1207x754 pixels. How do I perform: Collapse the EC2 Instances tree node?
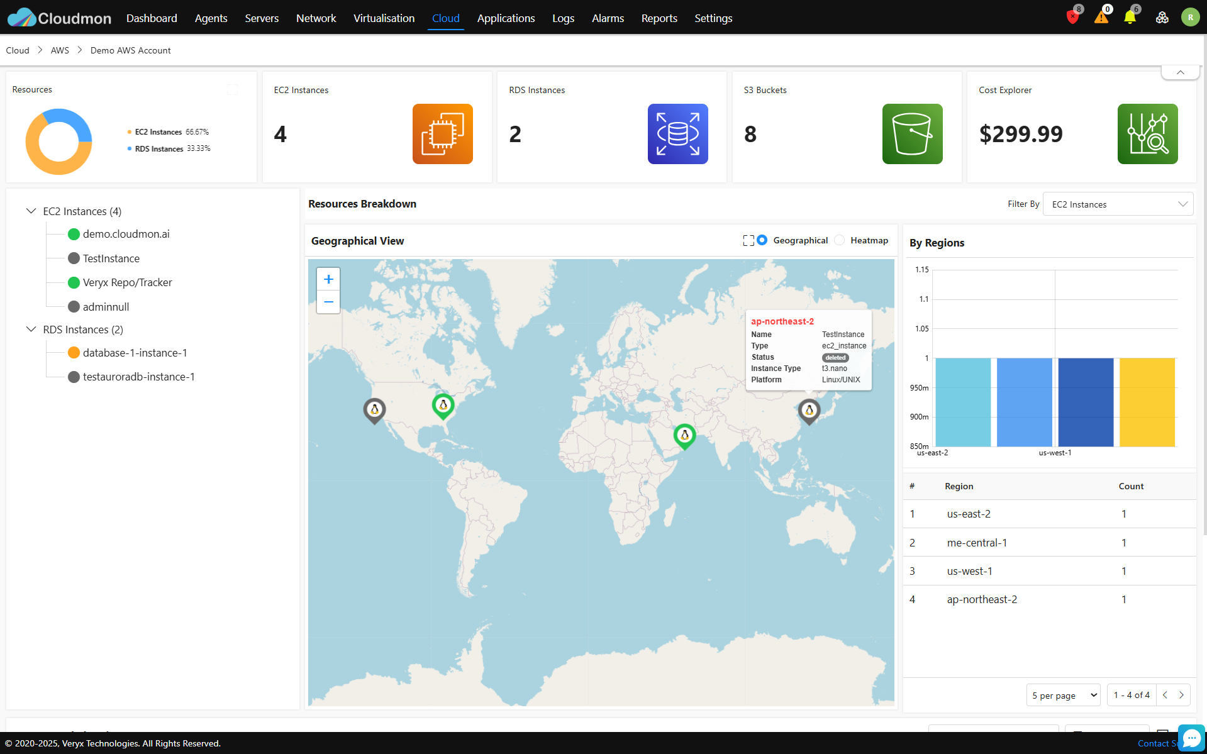31,211
